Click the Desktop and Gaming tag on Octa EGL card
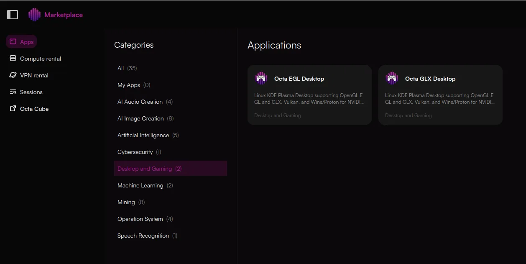The image size is (526, 264). (278, 115)
